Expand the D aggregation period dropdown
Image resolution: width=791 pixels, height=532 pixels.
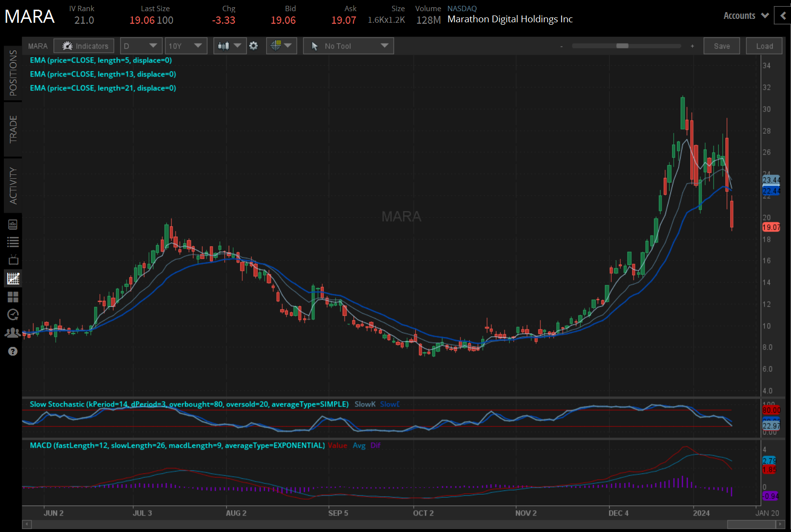click(x=141, y=46)
